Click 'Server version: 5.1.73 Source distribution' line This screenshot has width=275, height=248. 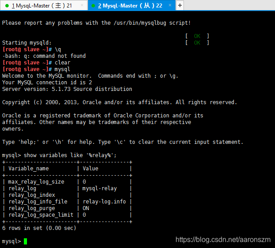(67, 89)
